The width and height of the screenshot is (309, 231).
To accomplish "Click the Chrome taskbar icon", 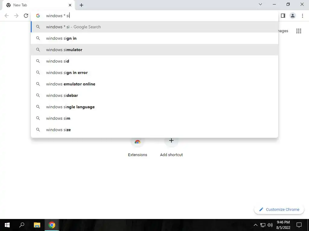I will [x=52, y=225].
